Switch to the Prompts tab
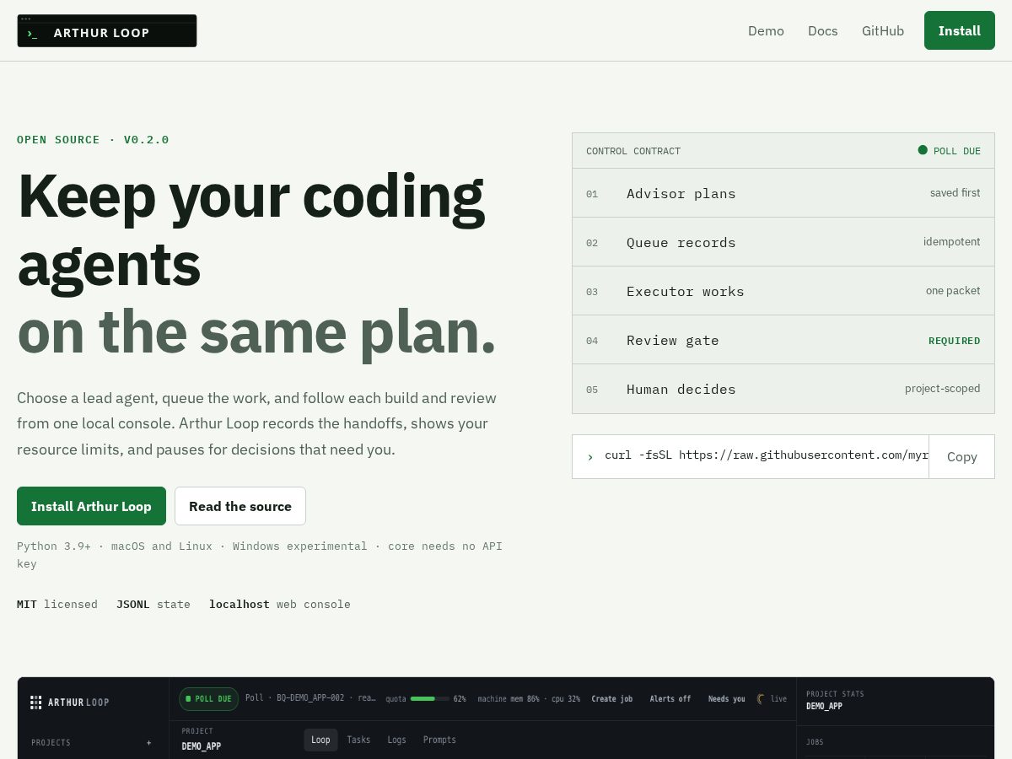 pyautogui.click(x=439, y=740)
